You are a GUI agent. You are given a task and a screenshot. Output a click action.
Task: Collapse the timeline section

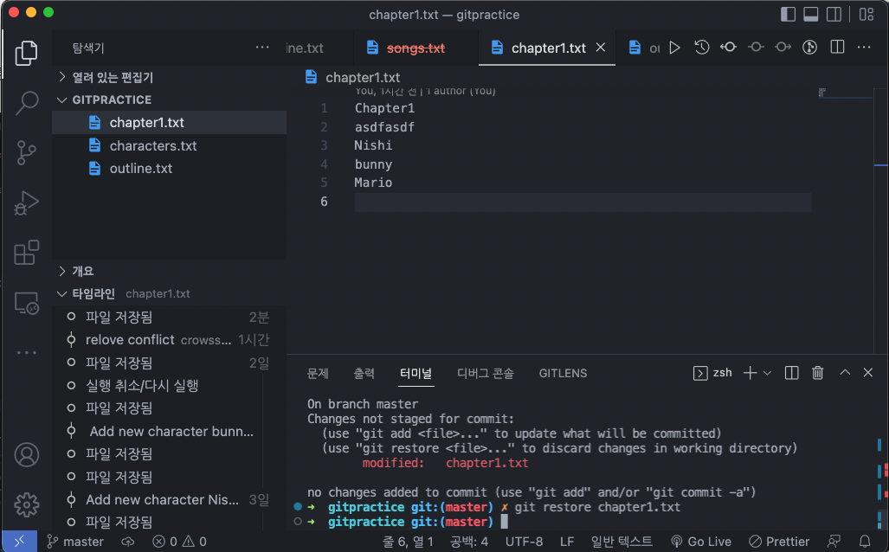click(170, 293)
